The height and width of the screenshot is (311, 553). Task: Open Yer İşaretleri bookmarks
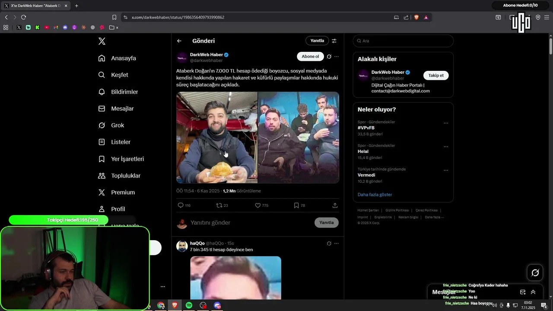point(121,159)
